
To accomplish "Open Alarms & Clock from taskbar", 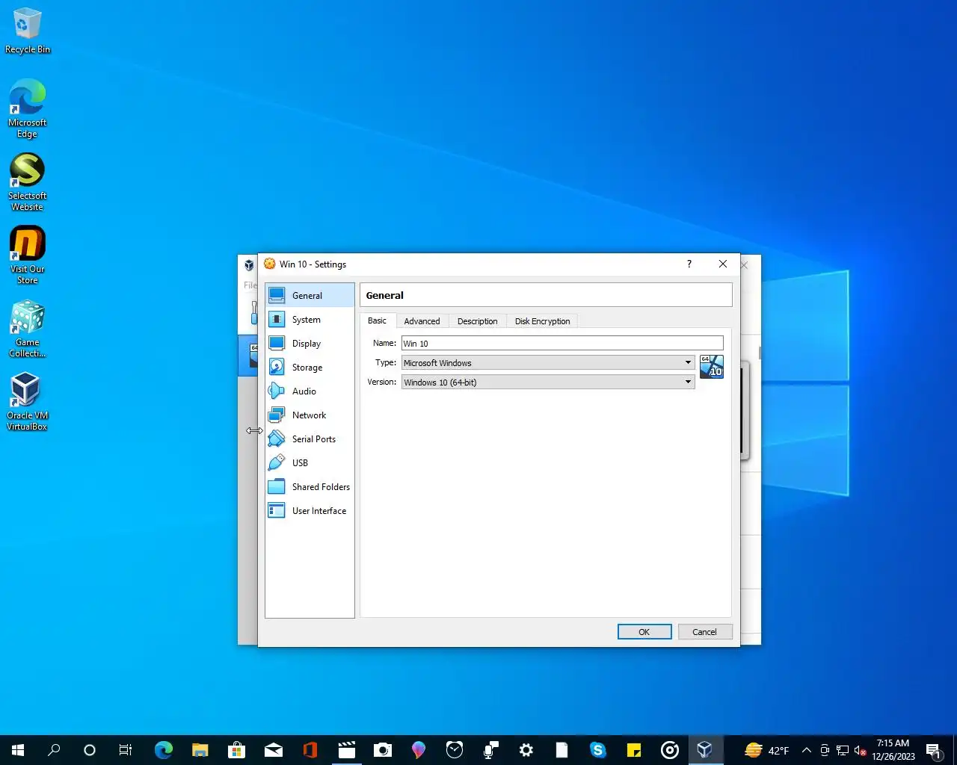I will click(455, 750).
